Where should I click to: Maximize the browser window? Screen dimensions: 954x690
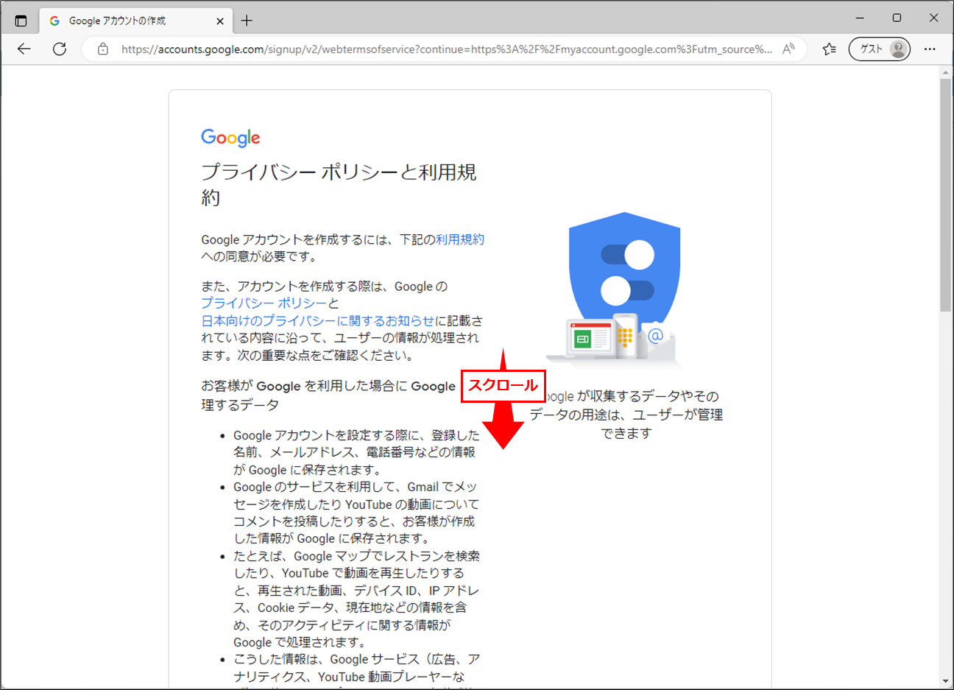click(897, 18)
